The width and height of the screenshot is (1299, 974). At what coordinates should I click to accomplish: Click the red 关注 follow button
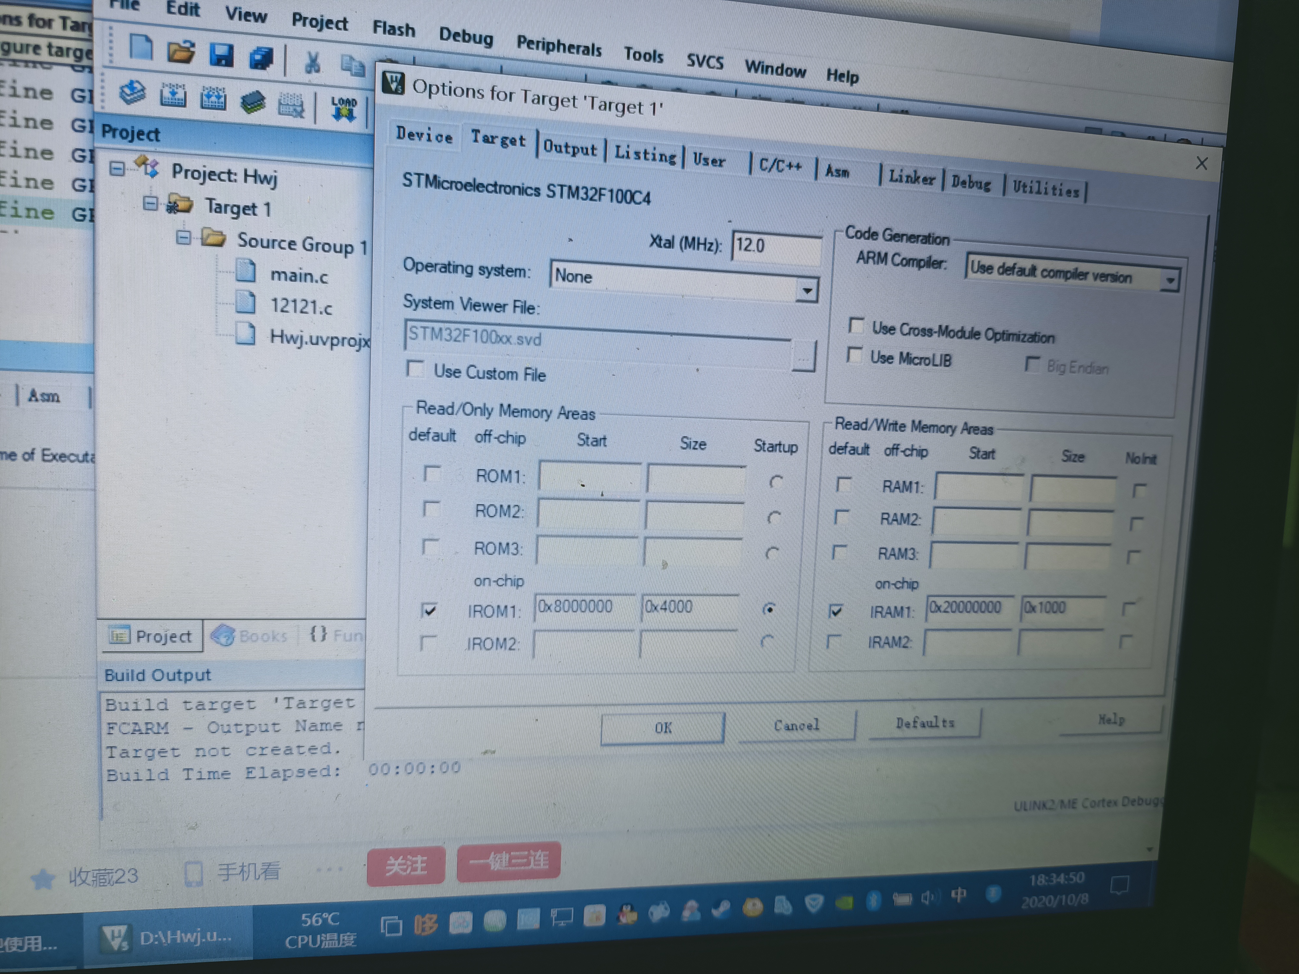point(406,865)
